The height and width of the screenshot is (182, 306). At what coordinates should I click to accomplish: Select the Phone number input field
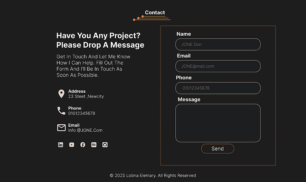[x=218, y=88]
